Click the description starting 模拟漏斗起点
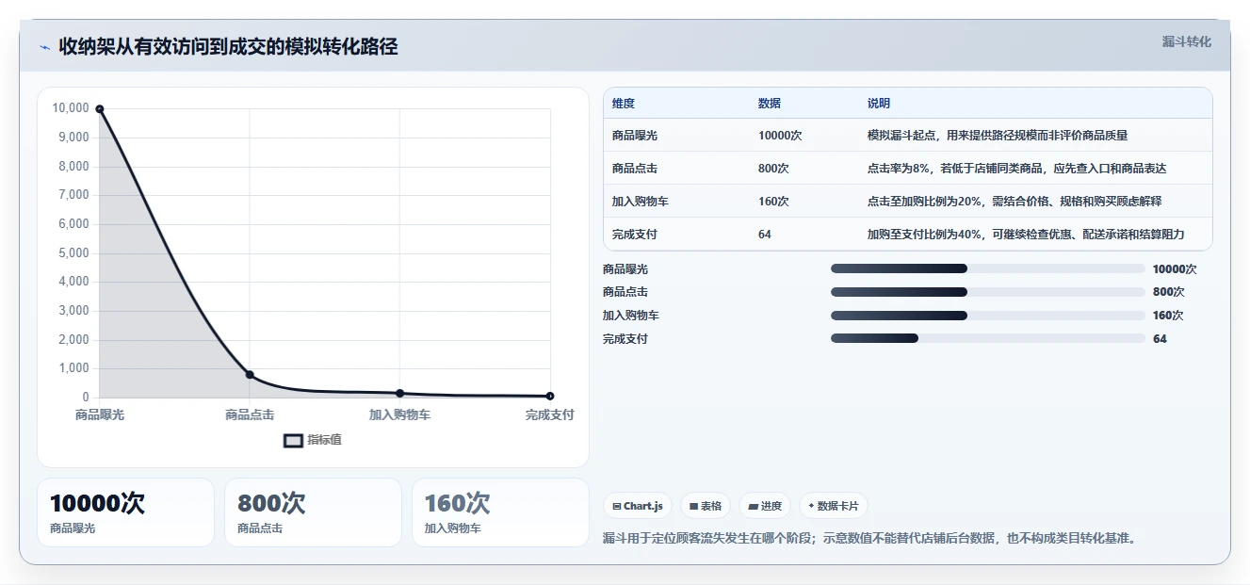The width and height of the screenshot is (1250, 585). click(x=998, y=136)
